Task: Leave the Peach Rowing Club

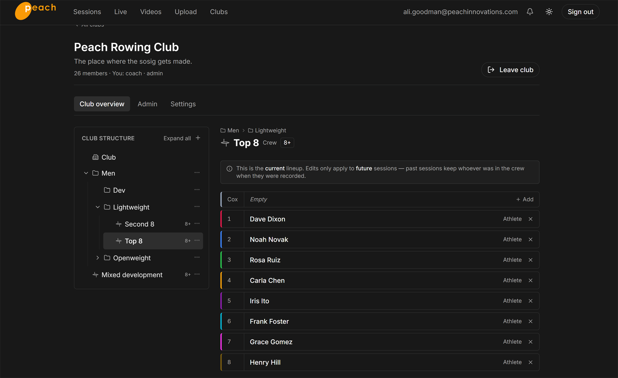Action: click(510, 70)
